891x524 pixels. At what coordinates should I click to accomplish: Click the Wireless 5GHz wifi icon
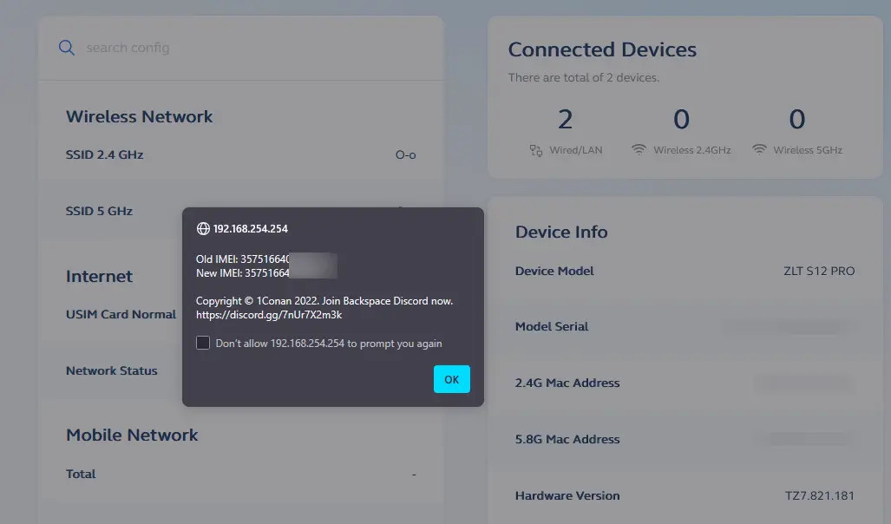[x=759, y=149]
